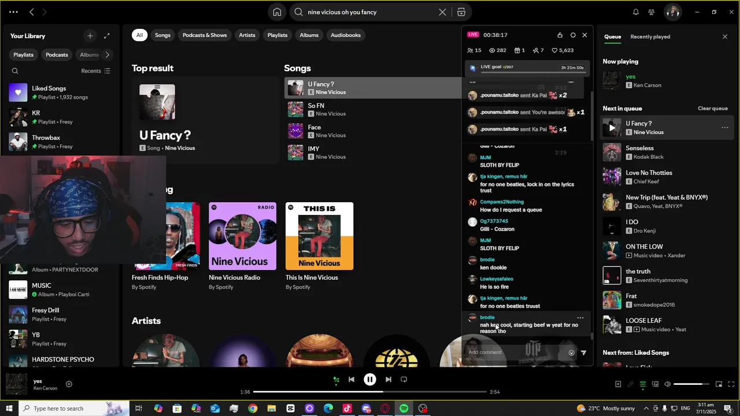Create new playlist plus icon

click(x=90, y=36)
